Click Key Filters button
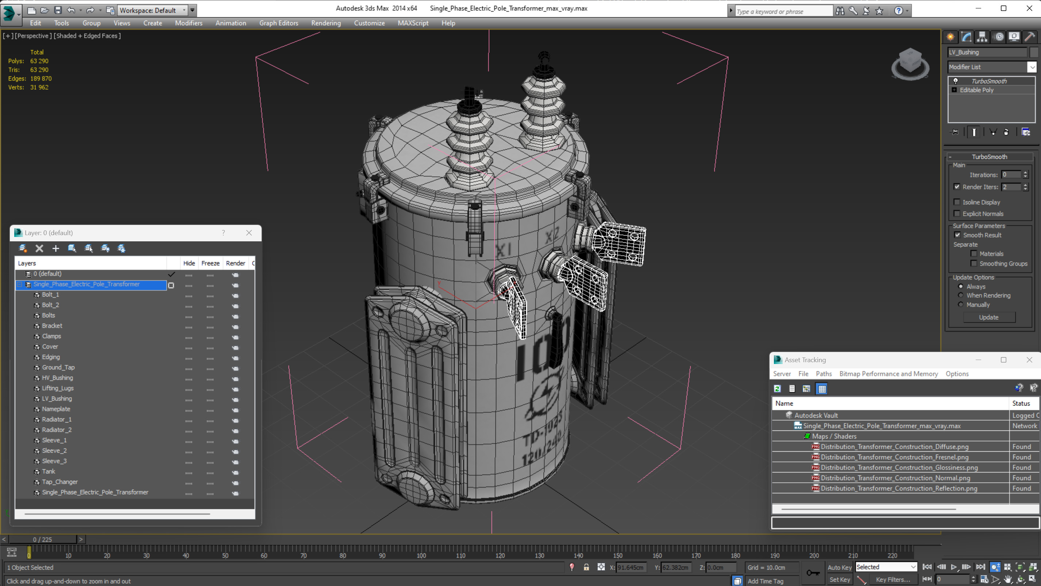This screenshot has height=586, width=1041. click(x=893, y=579)
